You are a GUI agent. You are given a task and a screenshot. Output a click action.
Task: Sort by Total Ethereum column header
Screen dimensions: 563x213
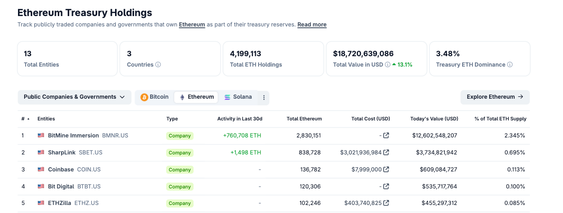coord(304,119)
